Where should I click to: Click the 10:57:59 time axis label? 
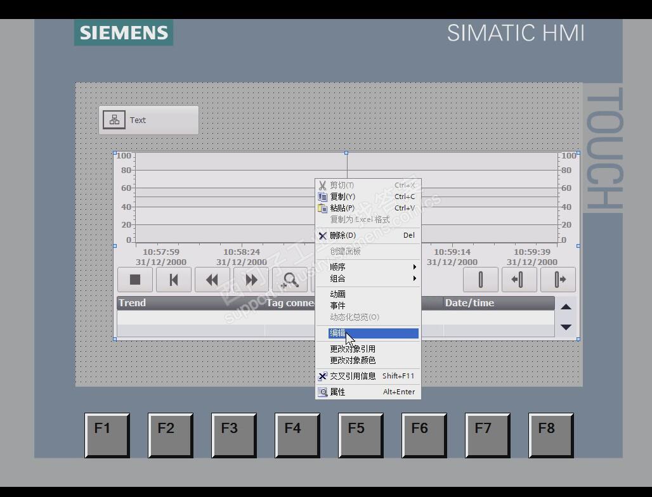coord(161,252)
